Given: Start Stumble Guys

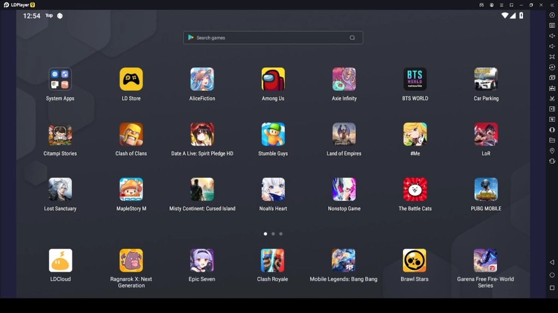Looking at the screenshot, I should click(x=273, y=134).
